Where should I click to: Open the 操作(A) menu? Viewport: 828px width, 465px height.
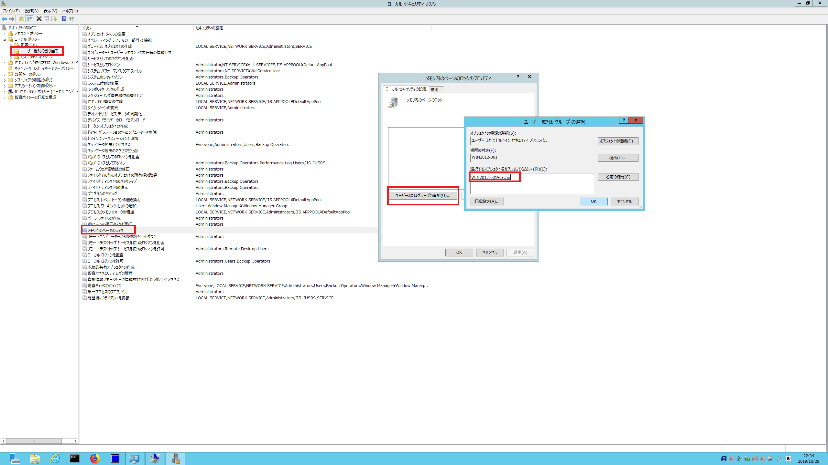[31, 11]
